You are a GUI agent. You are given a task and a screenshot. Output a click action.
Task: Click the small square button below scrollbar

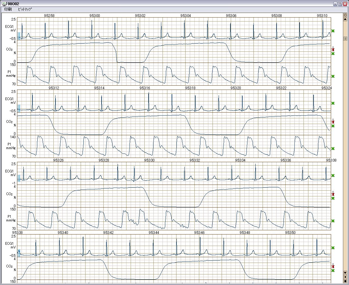[x=345, y=277]
